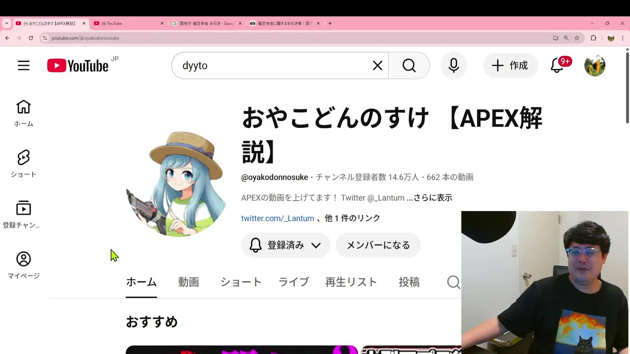Viewport: 630px width, 354px height.
Task: Open 登録済み subscription dropdown
Action: tap(285, 245)
